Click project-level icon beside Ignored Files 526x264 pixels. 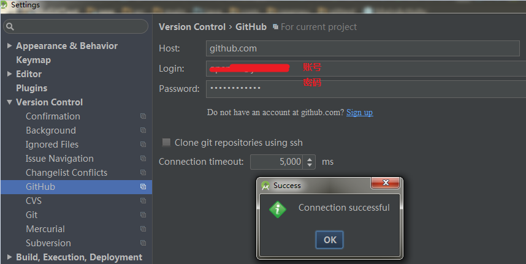(x=143, y=145)
